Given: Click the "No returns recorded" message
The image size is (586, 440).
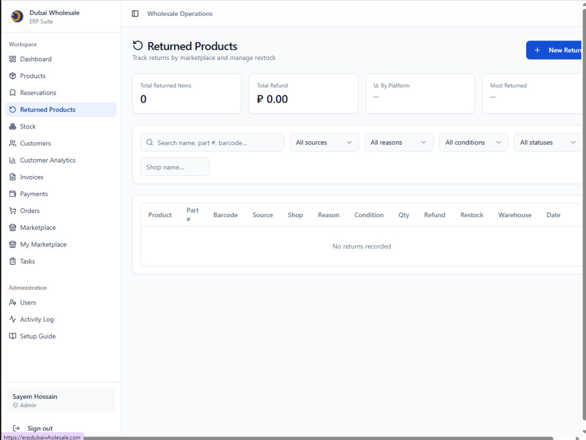Looking at the screenshot, I should pyautogui.click(x=362, y=246).
